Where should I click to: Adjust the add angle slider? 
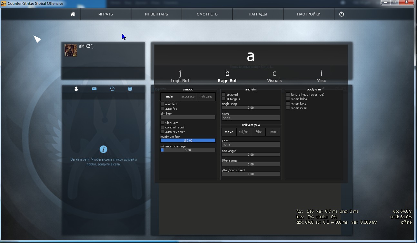251,155
